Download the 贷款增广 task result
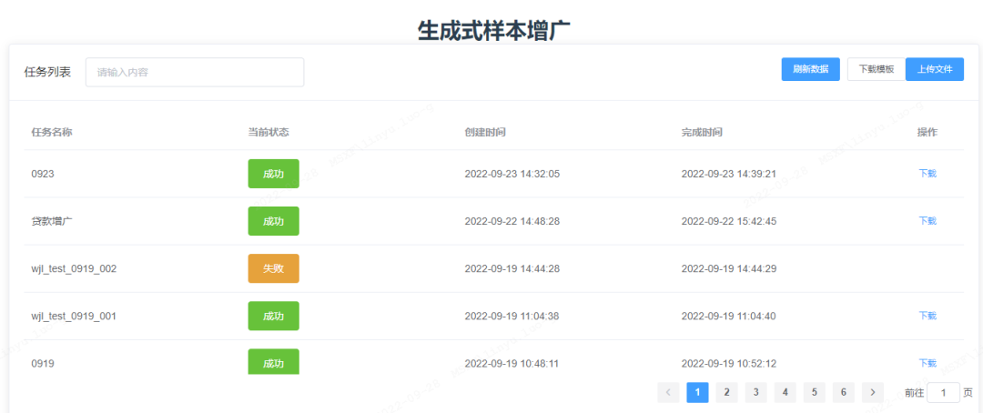 point(927,221)
